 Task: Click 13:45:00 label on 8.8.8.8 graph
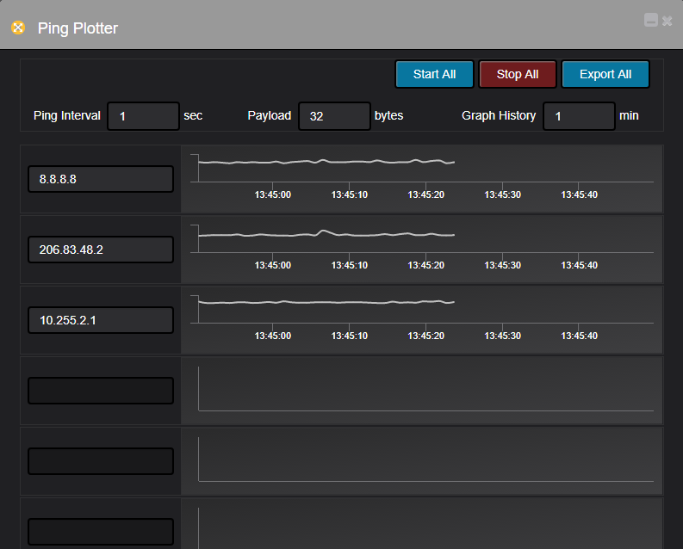tap(273, 194)
